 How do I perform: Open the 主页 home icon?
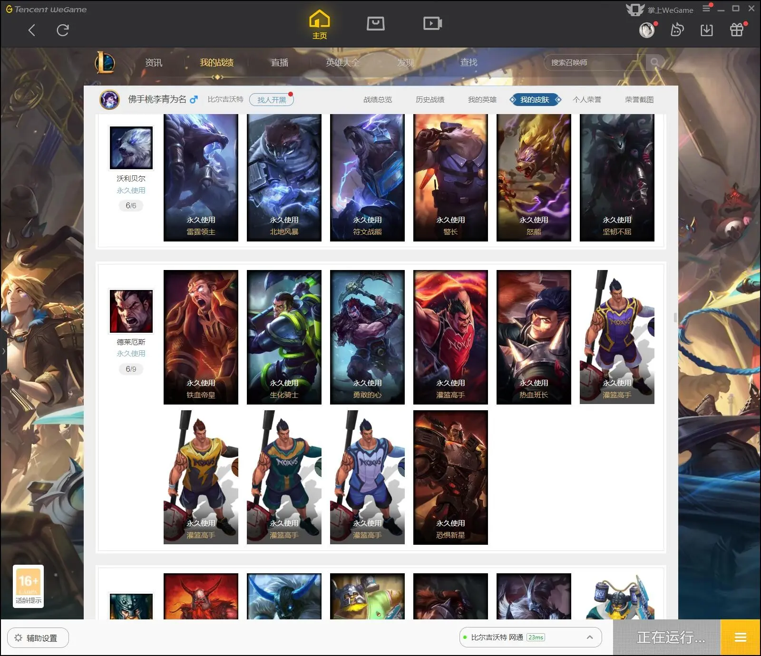point(319,24)
